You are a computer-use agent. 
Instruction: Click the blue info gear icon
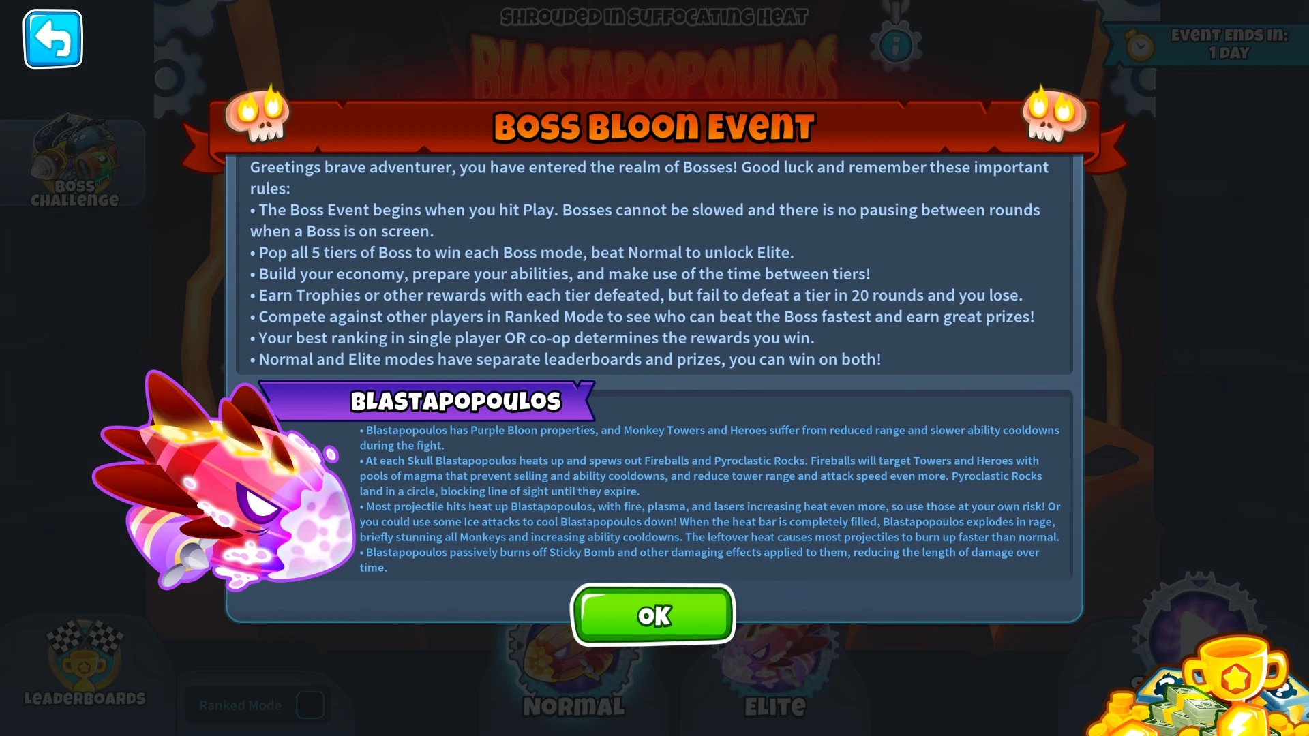pyautogui.click(x=896, y=45)
